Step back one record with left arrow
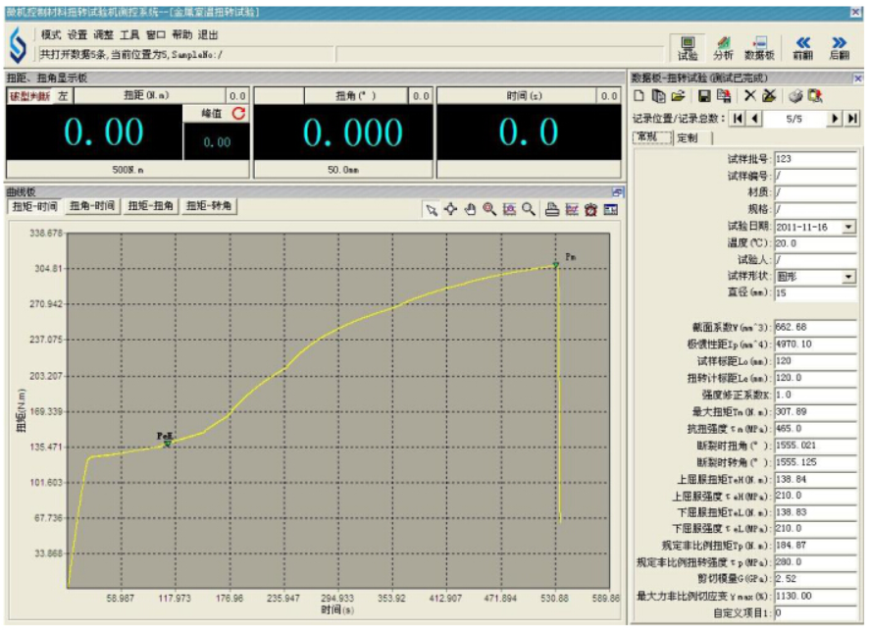869x633 pixels. [x=755, y=118]
